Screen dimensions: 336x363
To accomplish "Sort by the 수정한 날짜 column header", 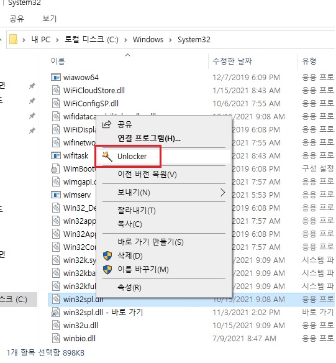I will [232, 61].
